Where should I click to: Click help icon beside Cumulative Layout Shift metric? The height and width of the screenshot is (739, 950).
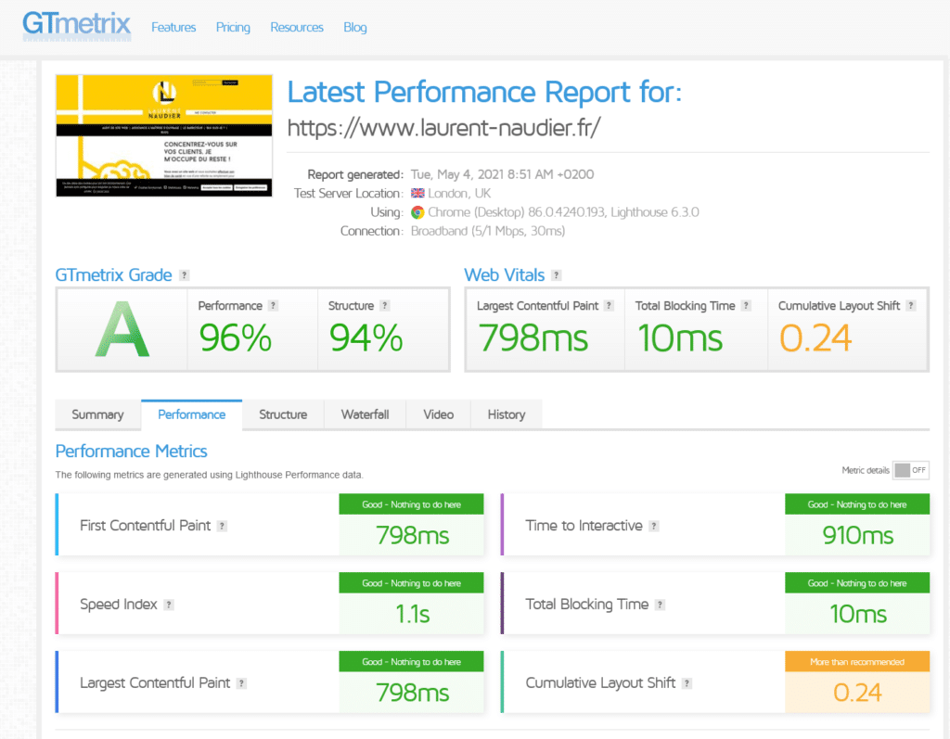[687, 683]
